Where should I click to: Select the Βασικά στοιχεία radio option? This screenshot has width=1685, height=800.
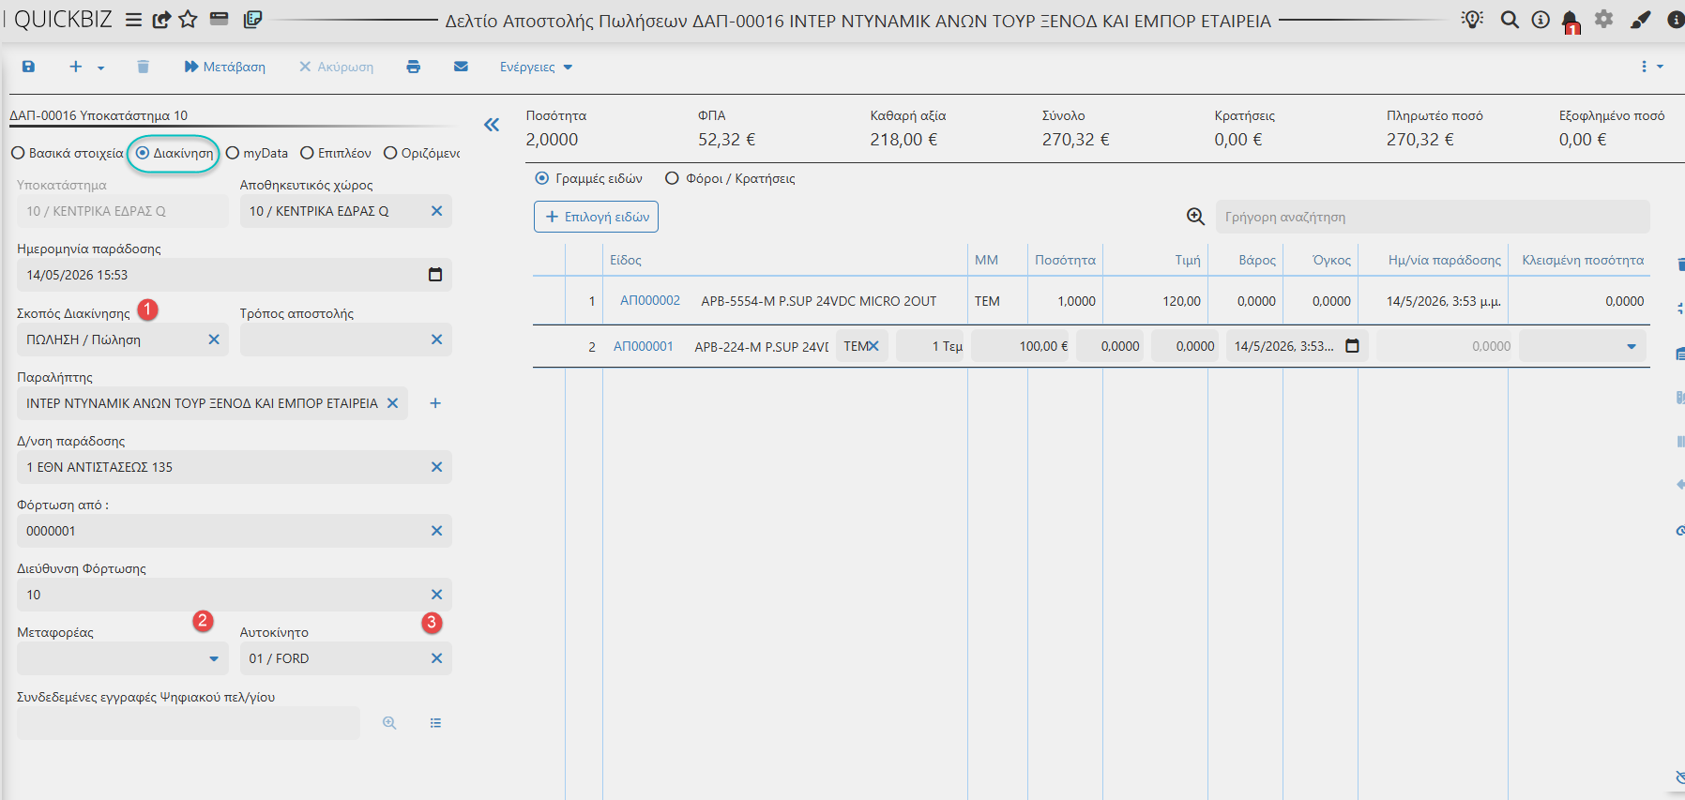(x=67, y=153)
